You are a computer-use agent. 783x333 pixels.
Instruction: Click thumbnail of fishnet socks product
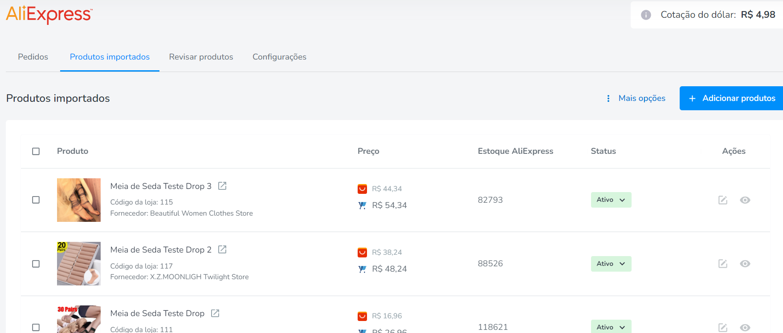point(79,200)
